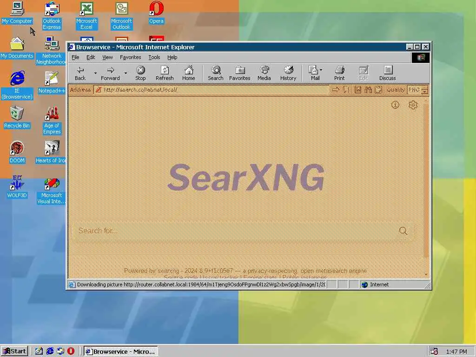Open the Help menu

coord(172,57)
